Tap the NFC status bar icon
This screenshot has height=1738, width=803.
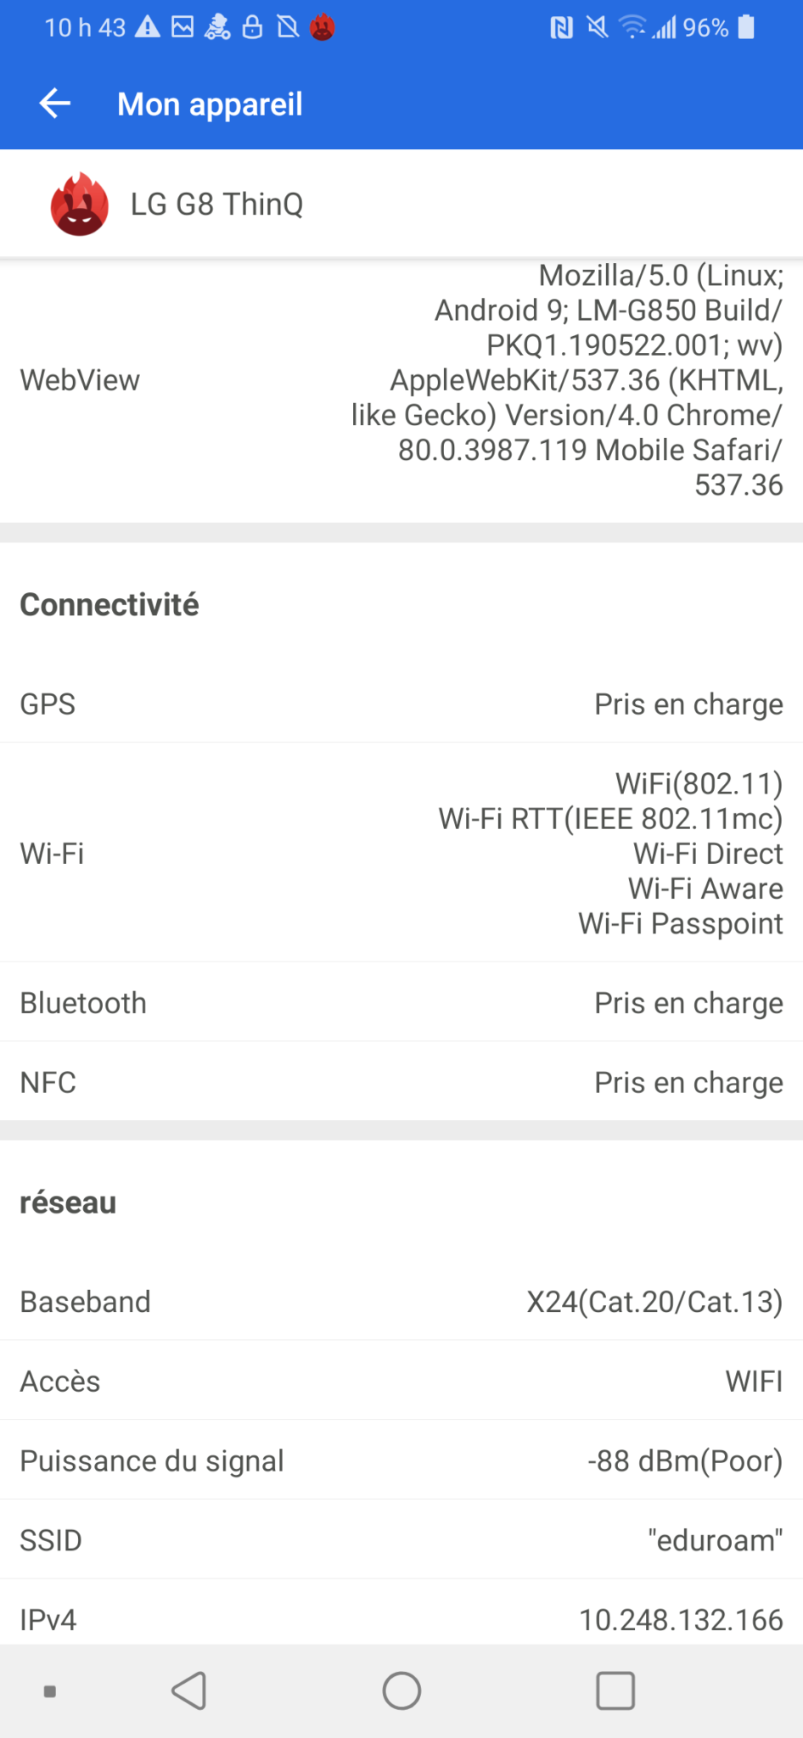point(561,28)
